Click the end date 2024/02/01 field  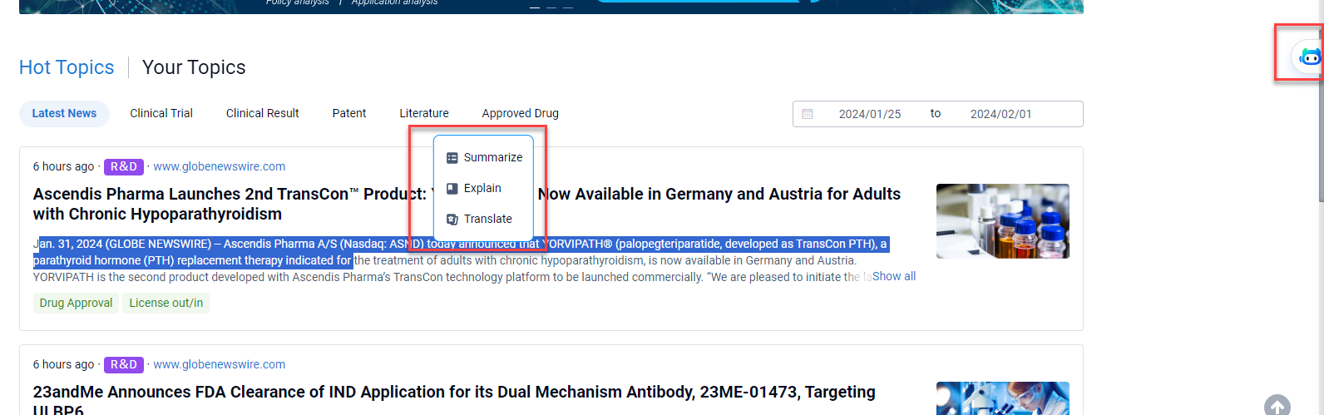1000,114
